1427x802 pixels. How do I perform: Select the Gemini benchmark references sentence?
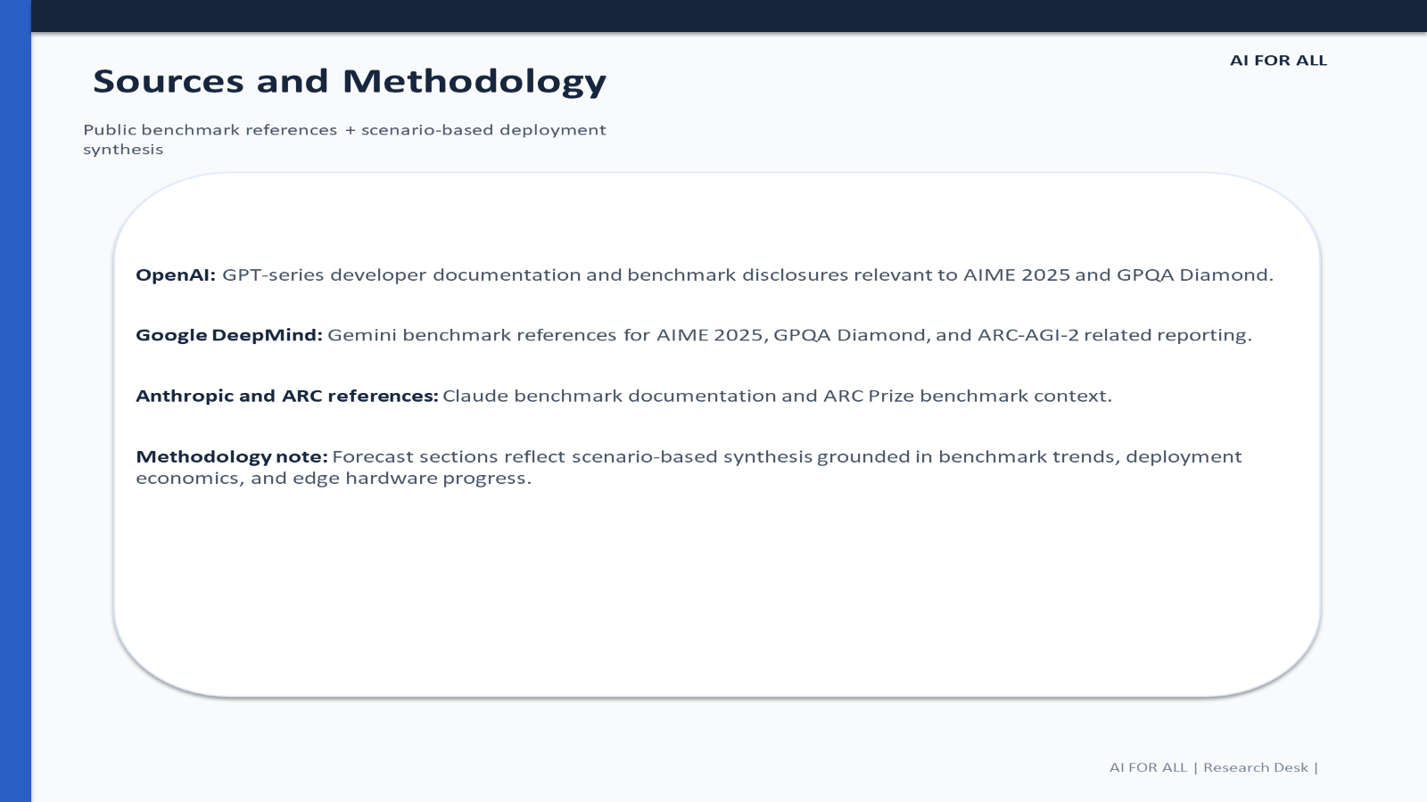(x=789, y=335)
